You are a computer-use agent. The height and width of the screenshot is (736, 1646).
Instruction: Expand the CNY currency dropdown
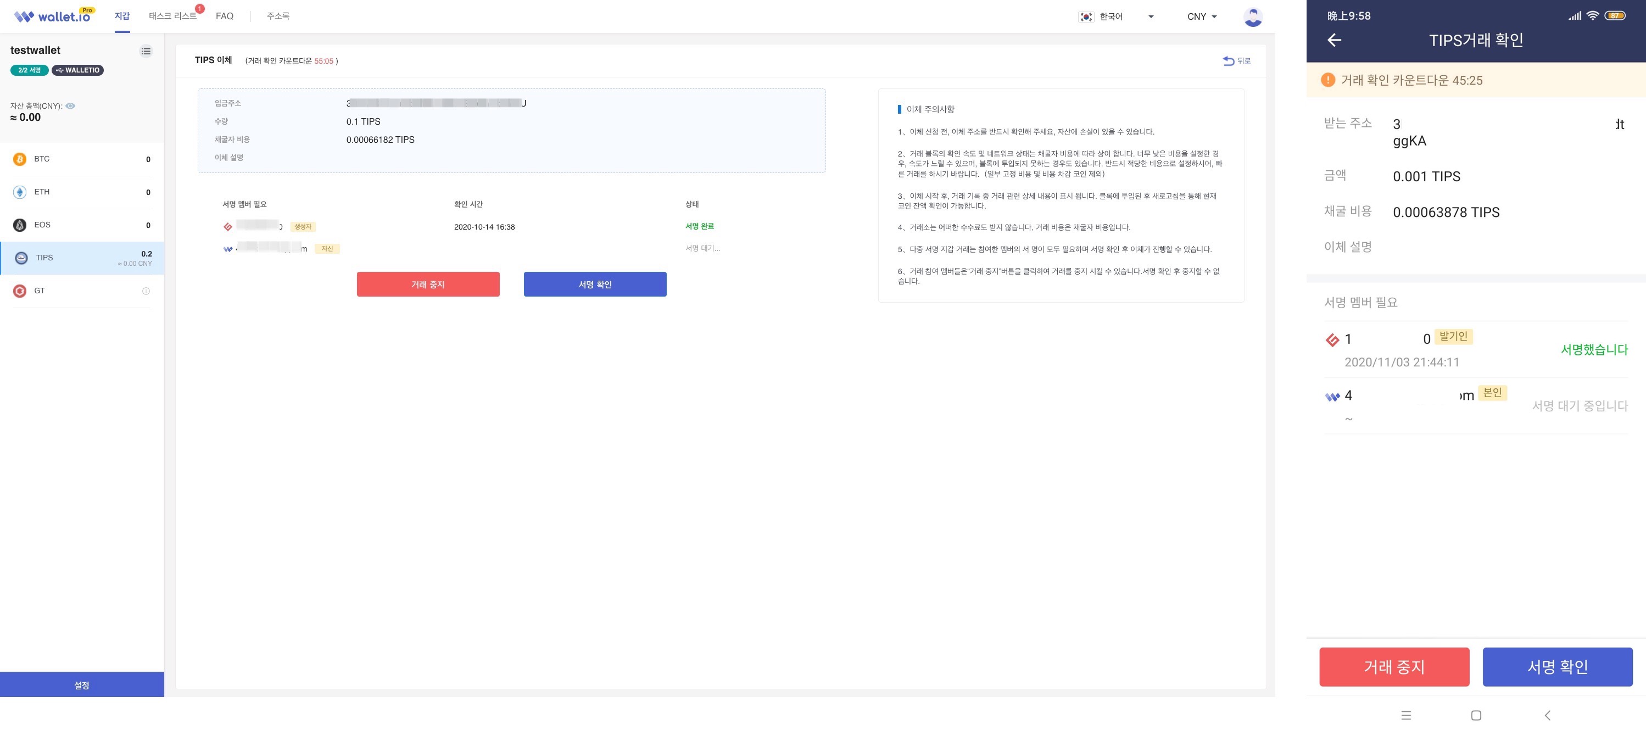[1202, 16]
